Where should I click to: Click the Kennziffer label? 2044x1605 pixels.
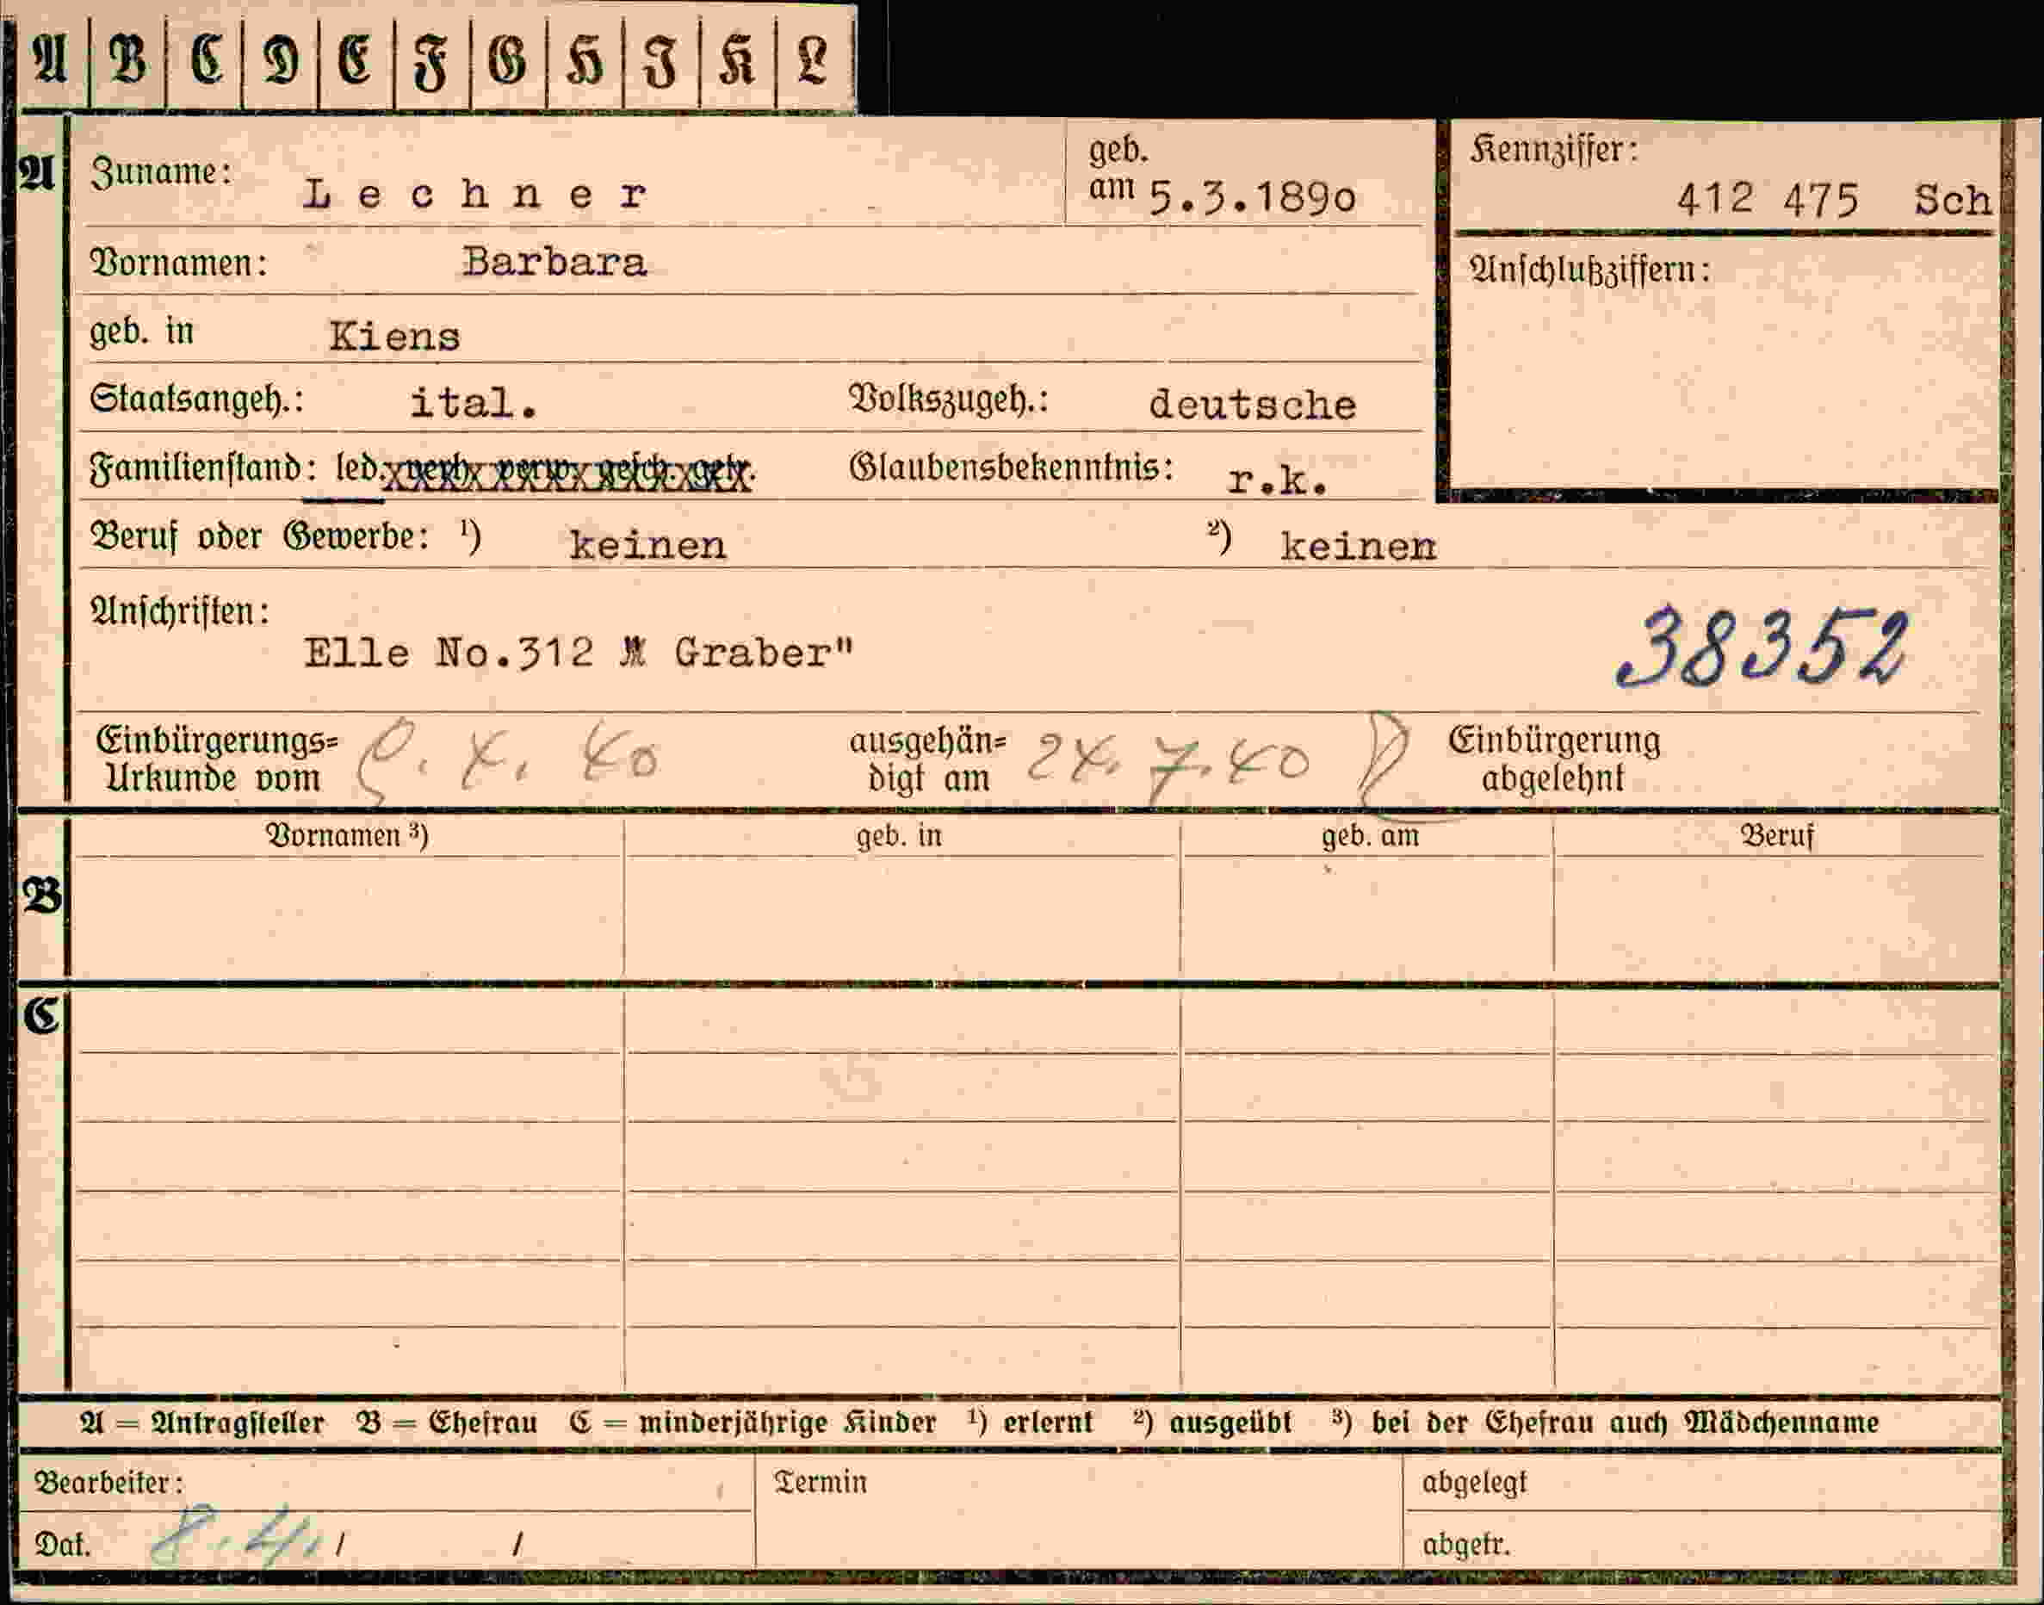pos(1554,151)
